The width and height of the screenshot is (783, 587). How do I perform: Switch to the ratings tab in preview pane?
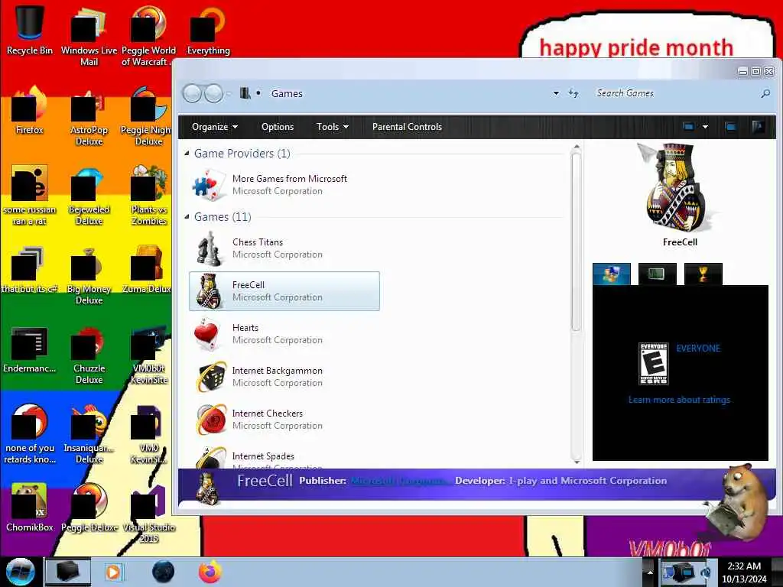(x=612, y=274)
